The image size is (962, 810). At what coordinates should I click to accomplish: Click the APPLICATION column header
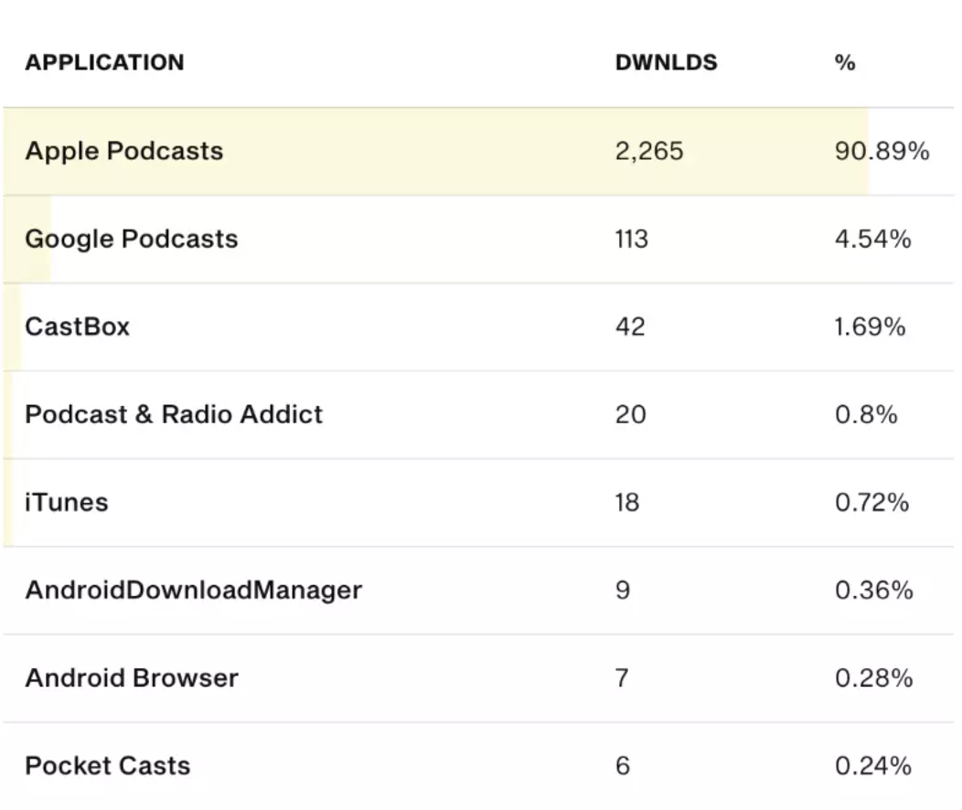(104, 62)
